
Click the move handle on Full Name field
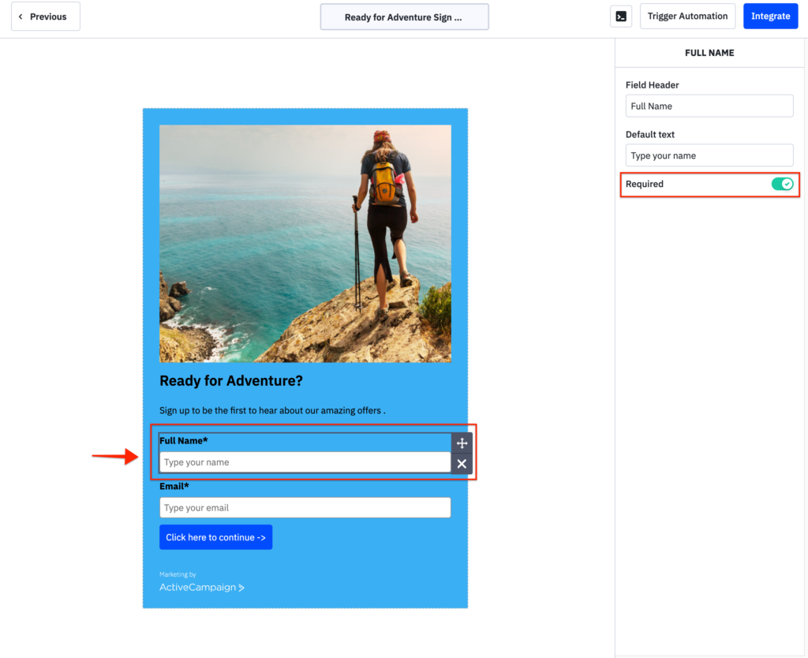(x=462, y=443)
